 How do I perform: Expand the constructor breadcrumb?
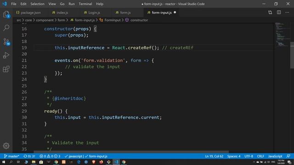pyautogui.click(x=137, y=20)
